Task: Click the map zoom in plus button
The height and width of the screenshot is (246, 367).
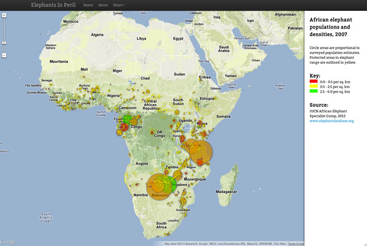Action: pyautogui.click(x=4, y=15)
